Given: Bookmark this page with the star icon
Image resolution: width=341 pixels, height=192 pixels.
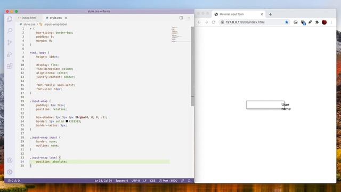Looking at the screenshot, I should 287,22.
